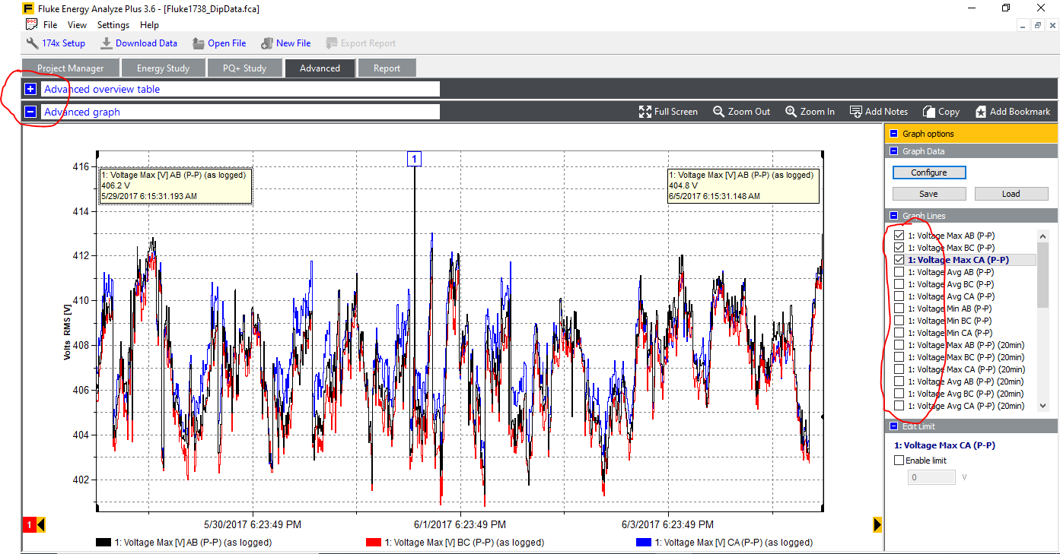
Task: Click the 6/1/2017 6:23:49 PM axis label
Action: [460, 524]
